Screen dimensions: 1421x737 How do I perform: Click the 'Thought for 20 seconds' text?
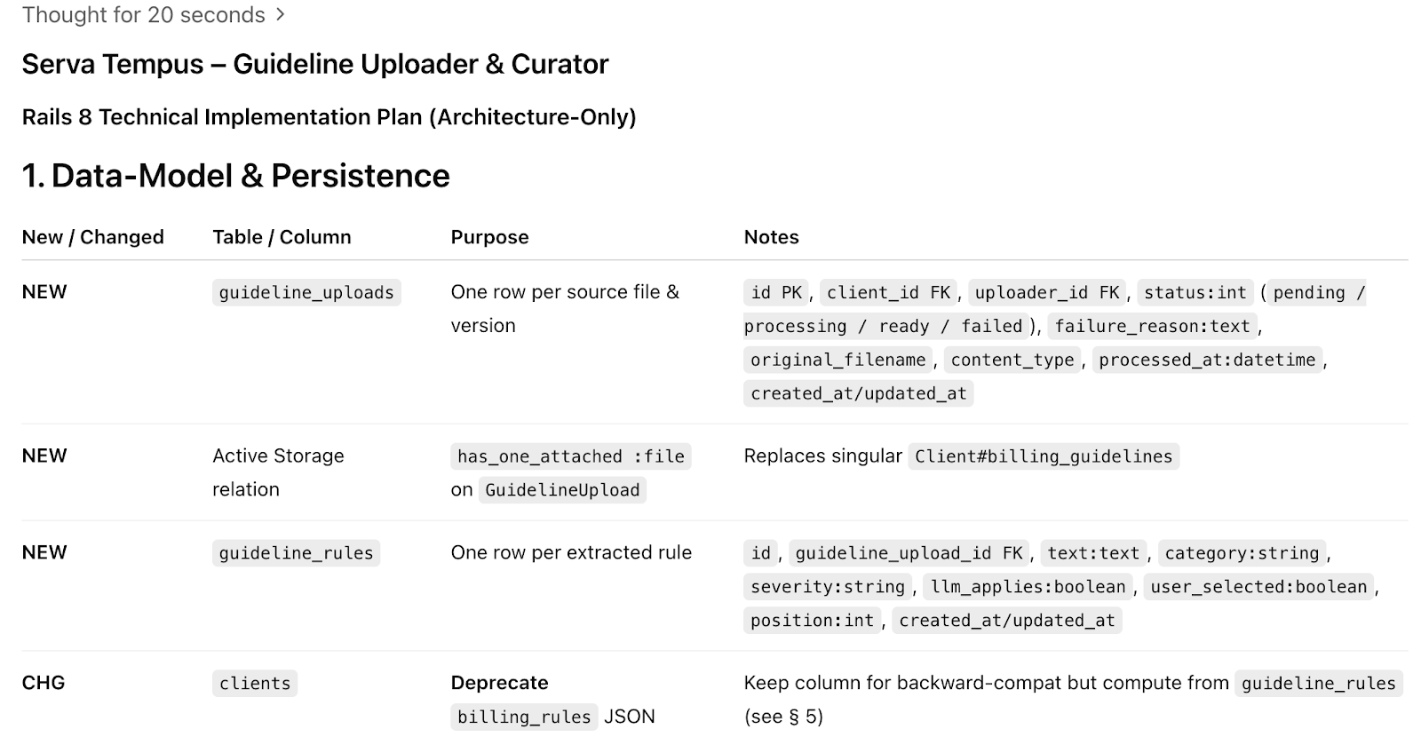pos(144,15)
